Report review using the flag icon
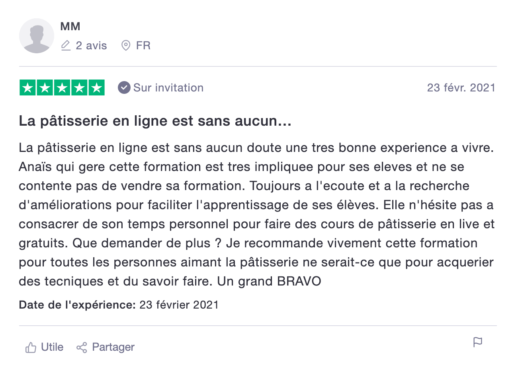The image size is (516, 373). pos(478,342)
